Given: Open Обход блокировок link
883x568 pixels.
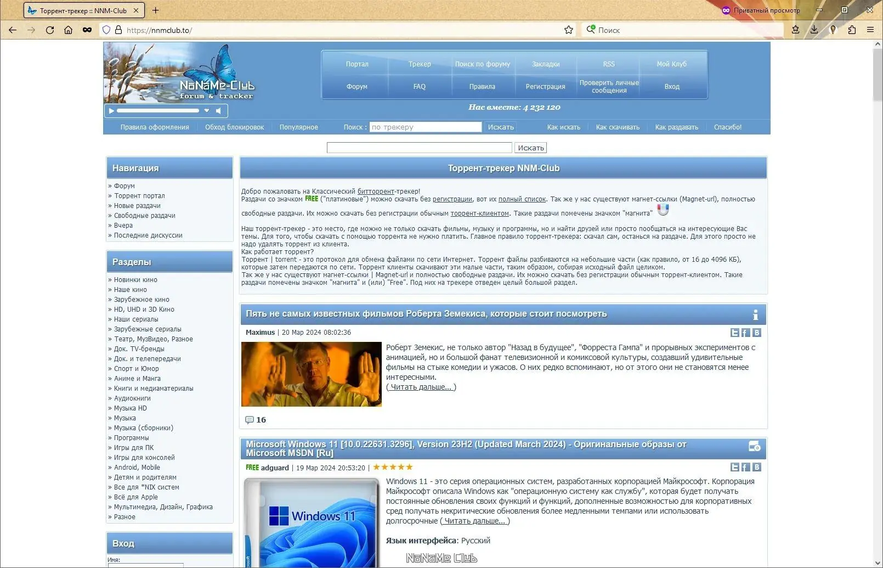Looking at the screenshot, I should (x=235, y=127).
